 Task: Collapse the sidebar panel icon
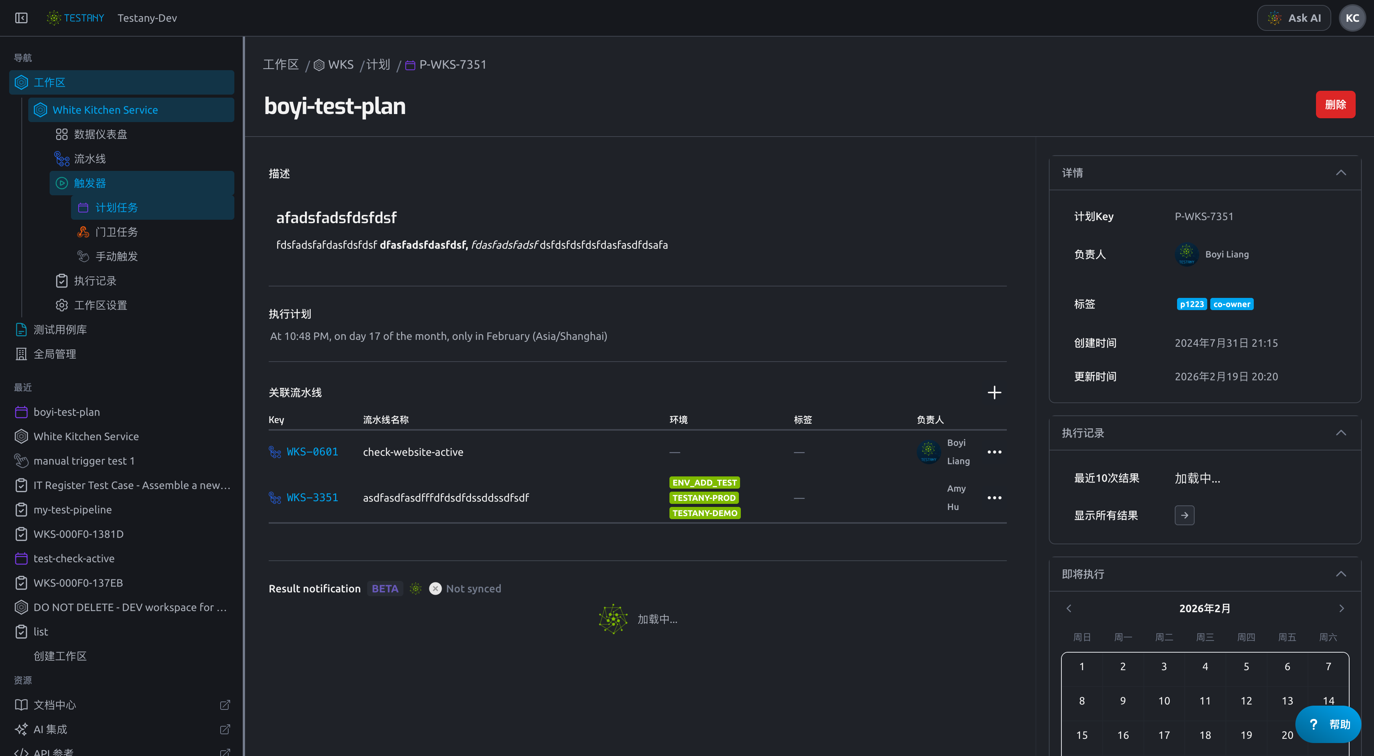(21, 18)
